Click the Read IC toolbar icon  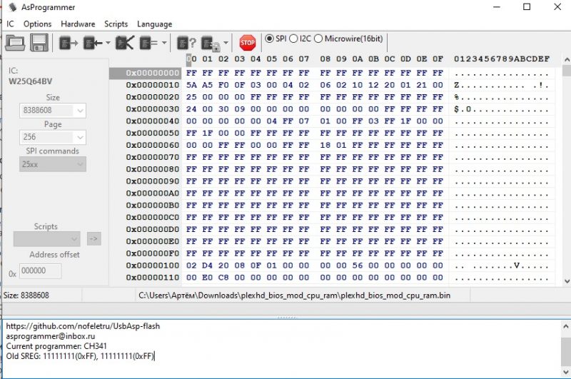[69, 44]
